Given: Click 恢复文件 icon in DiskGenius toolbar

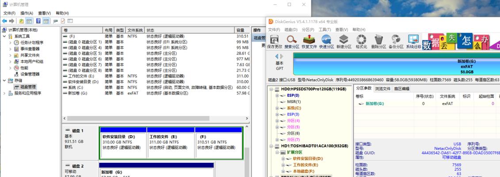Looking at the screenshot, I should click(x=309, y=42).
